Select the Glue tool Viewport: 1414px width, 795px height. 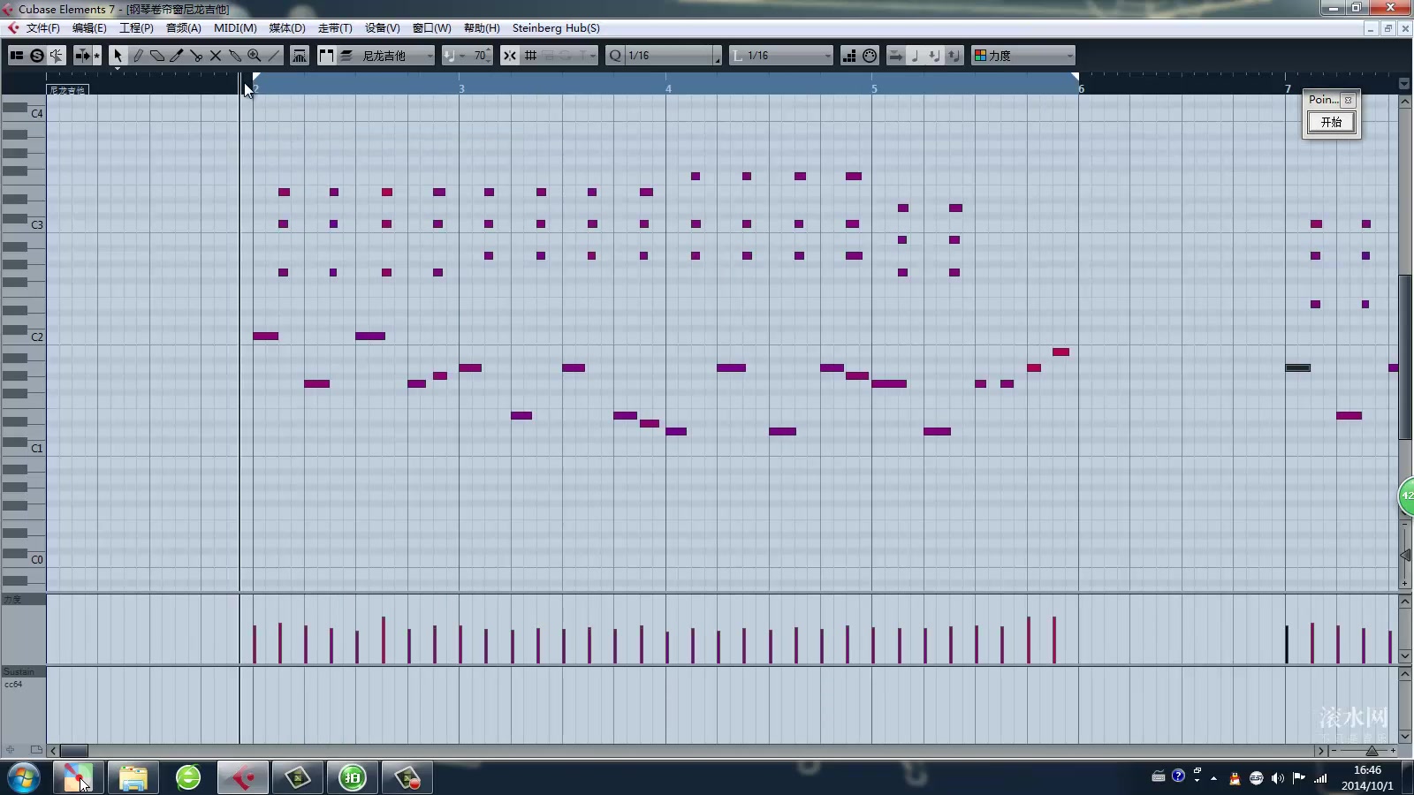coord(235,56)
